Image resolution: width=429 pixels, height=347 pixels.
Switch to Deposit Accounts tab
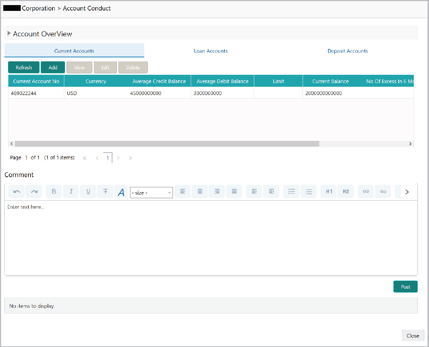point(348,51)
